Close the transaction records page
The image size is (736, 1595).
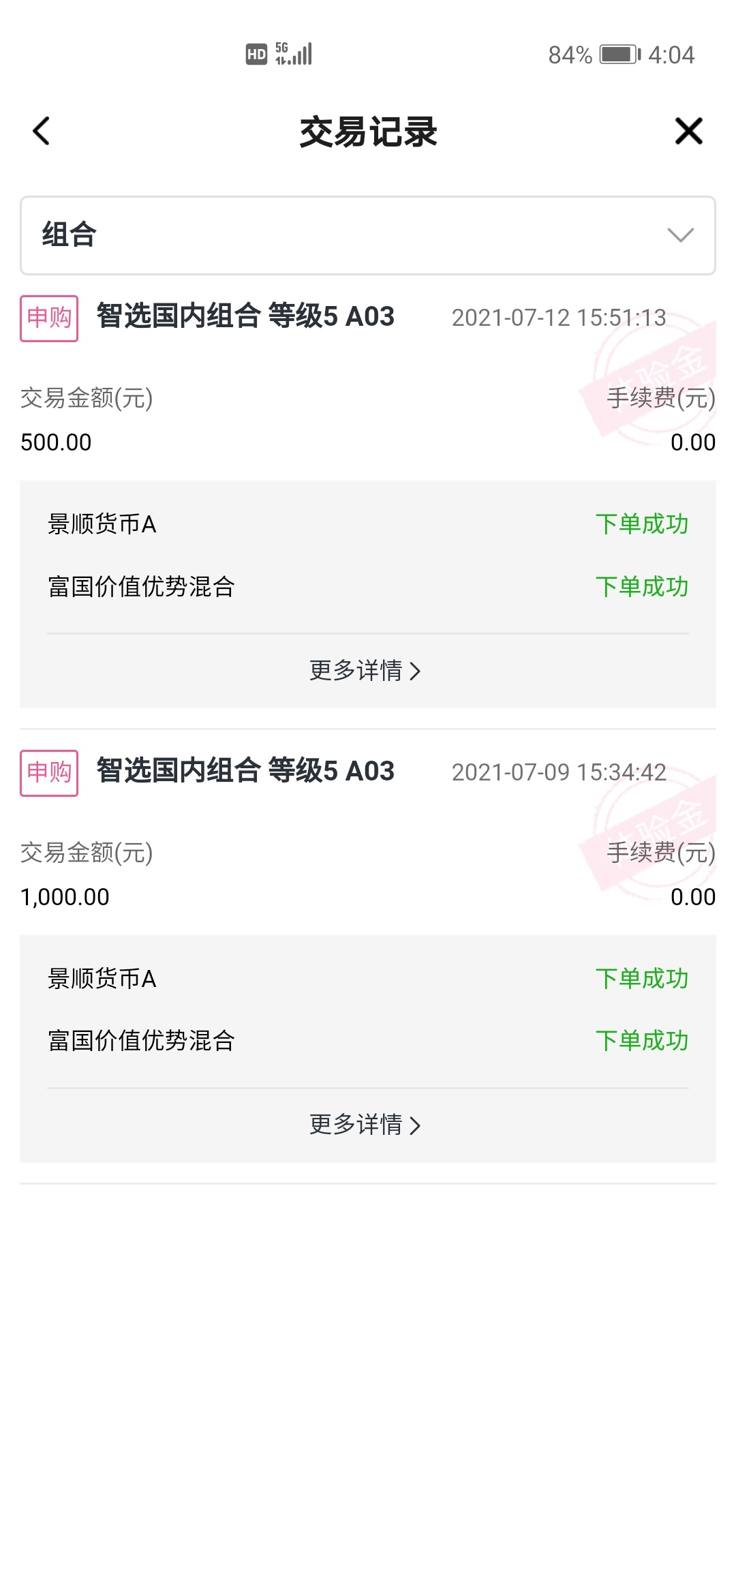click(x=688, y=131)
